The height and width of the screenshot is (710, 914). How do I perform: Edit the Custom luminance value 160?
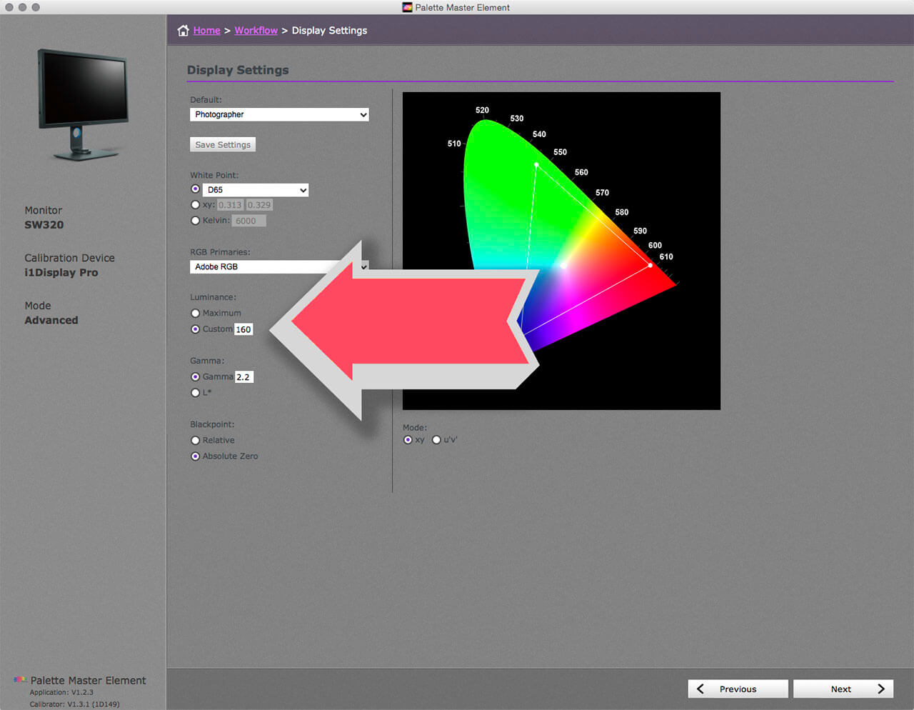(x=243, y=329)
